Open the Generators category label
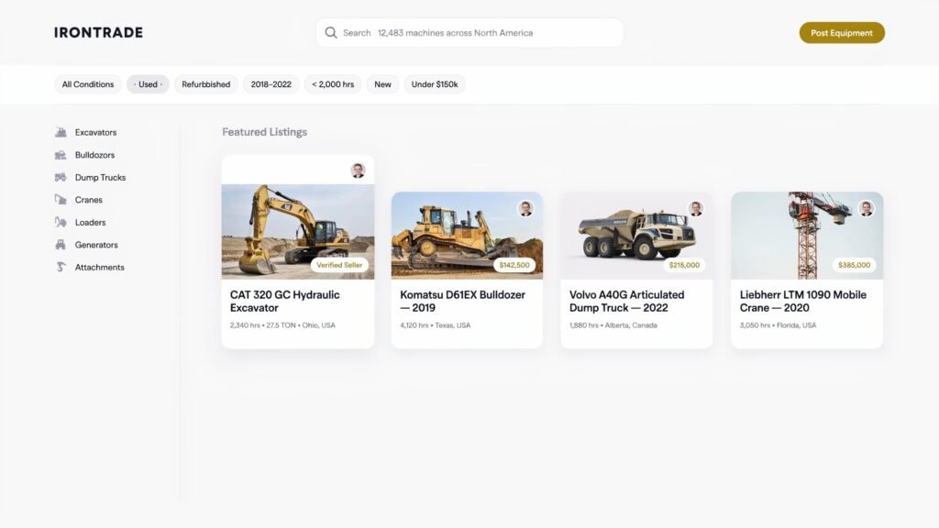Screen dimensions: 939x528 (96, 245)
